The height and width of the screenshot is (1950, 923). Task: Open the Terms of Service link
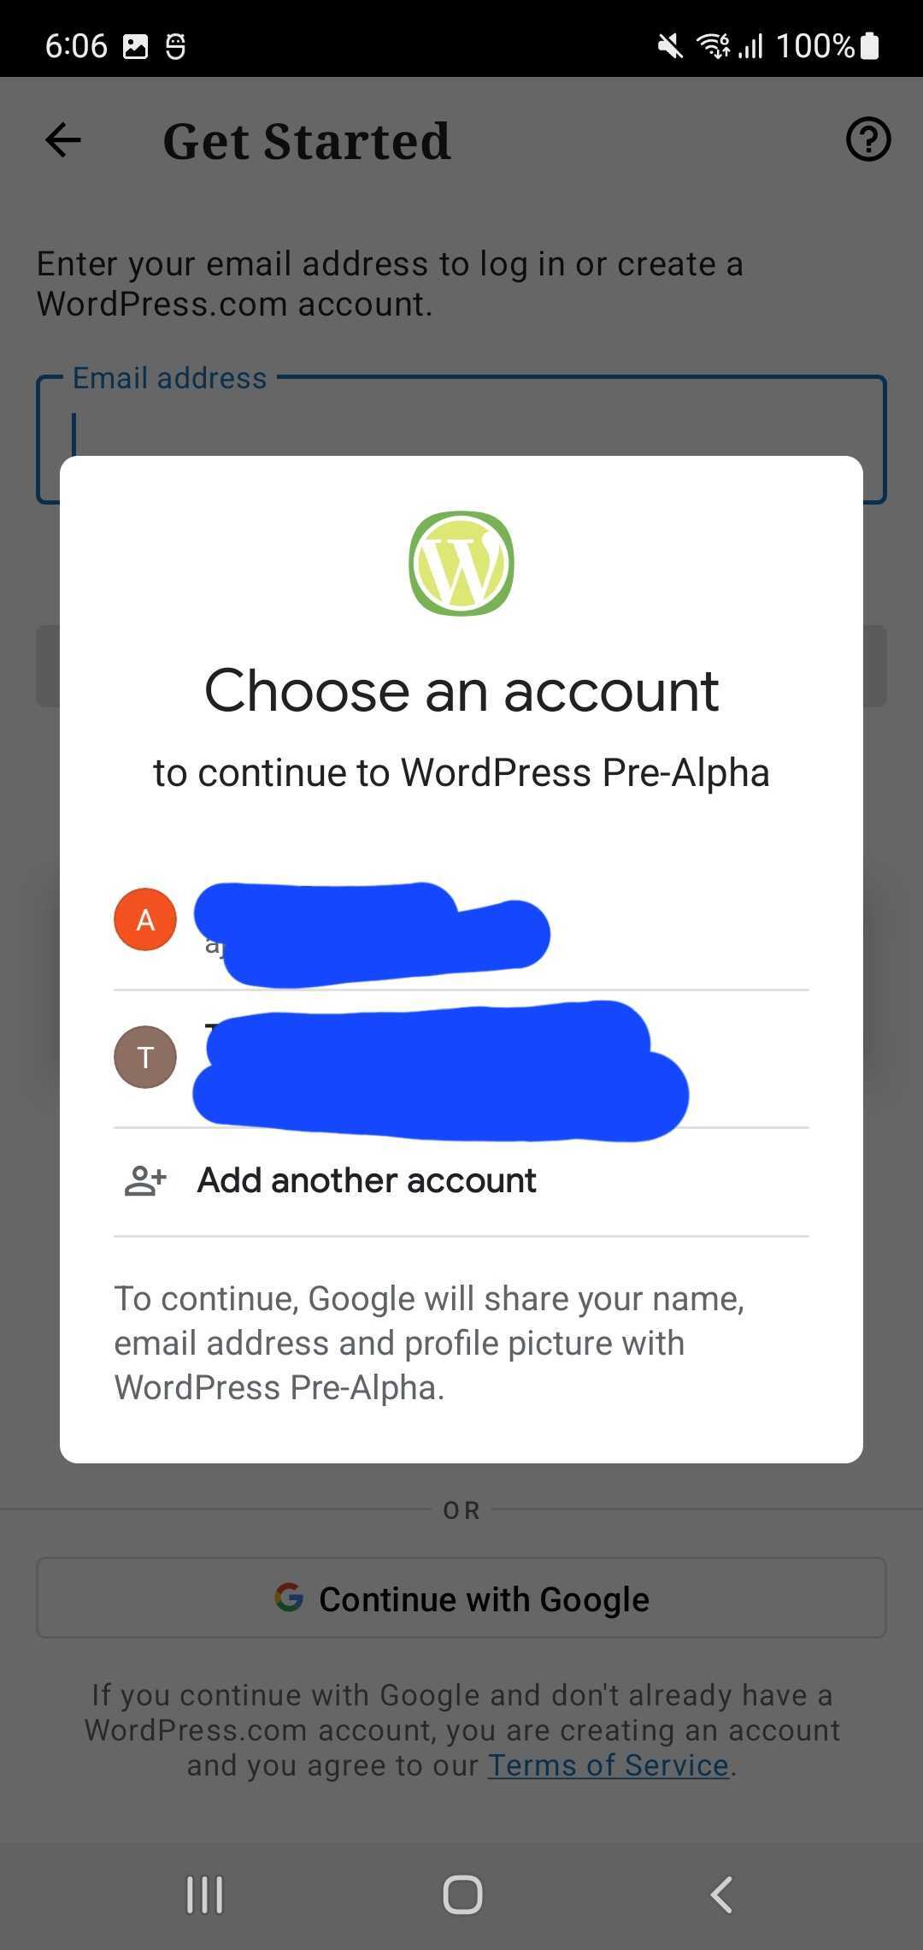click(608, 1765)
